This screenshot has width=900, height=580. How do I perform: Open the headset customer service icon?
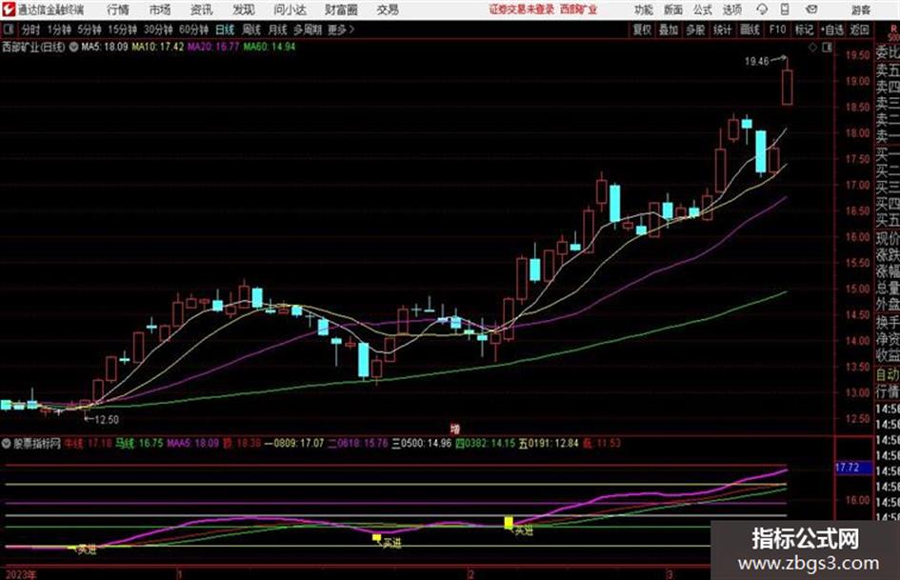point(762,10)
